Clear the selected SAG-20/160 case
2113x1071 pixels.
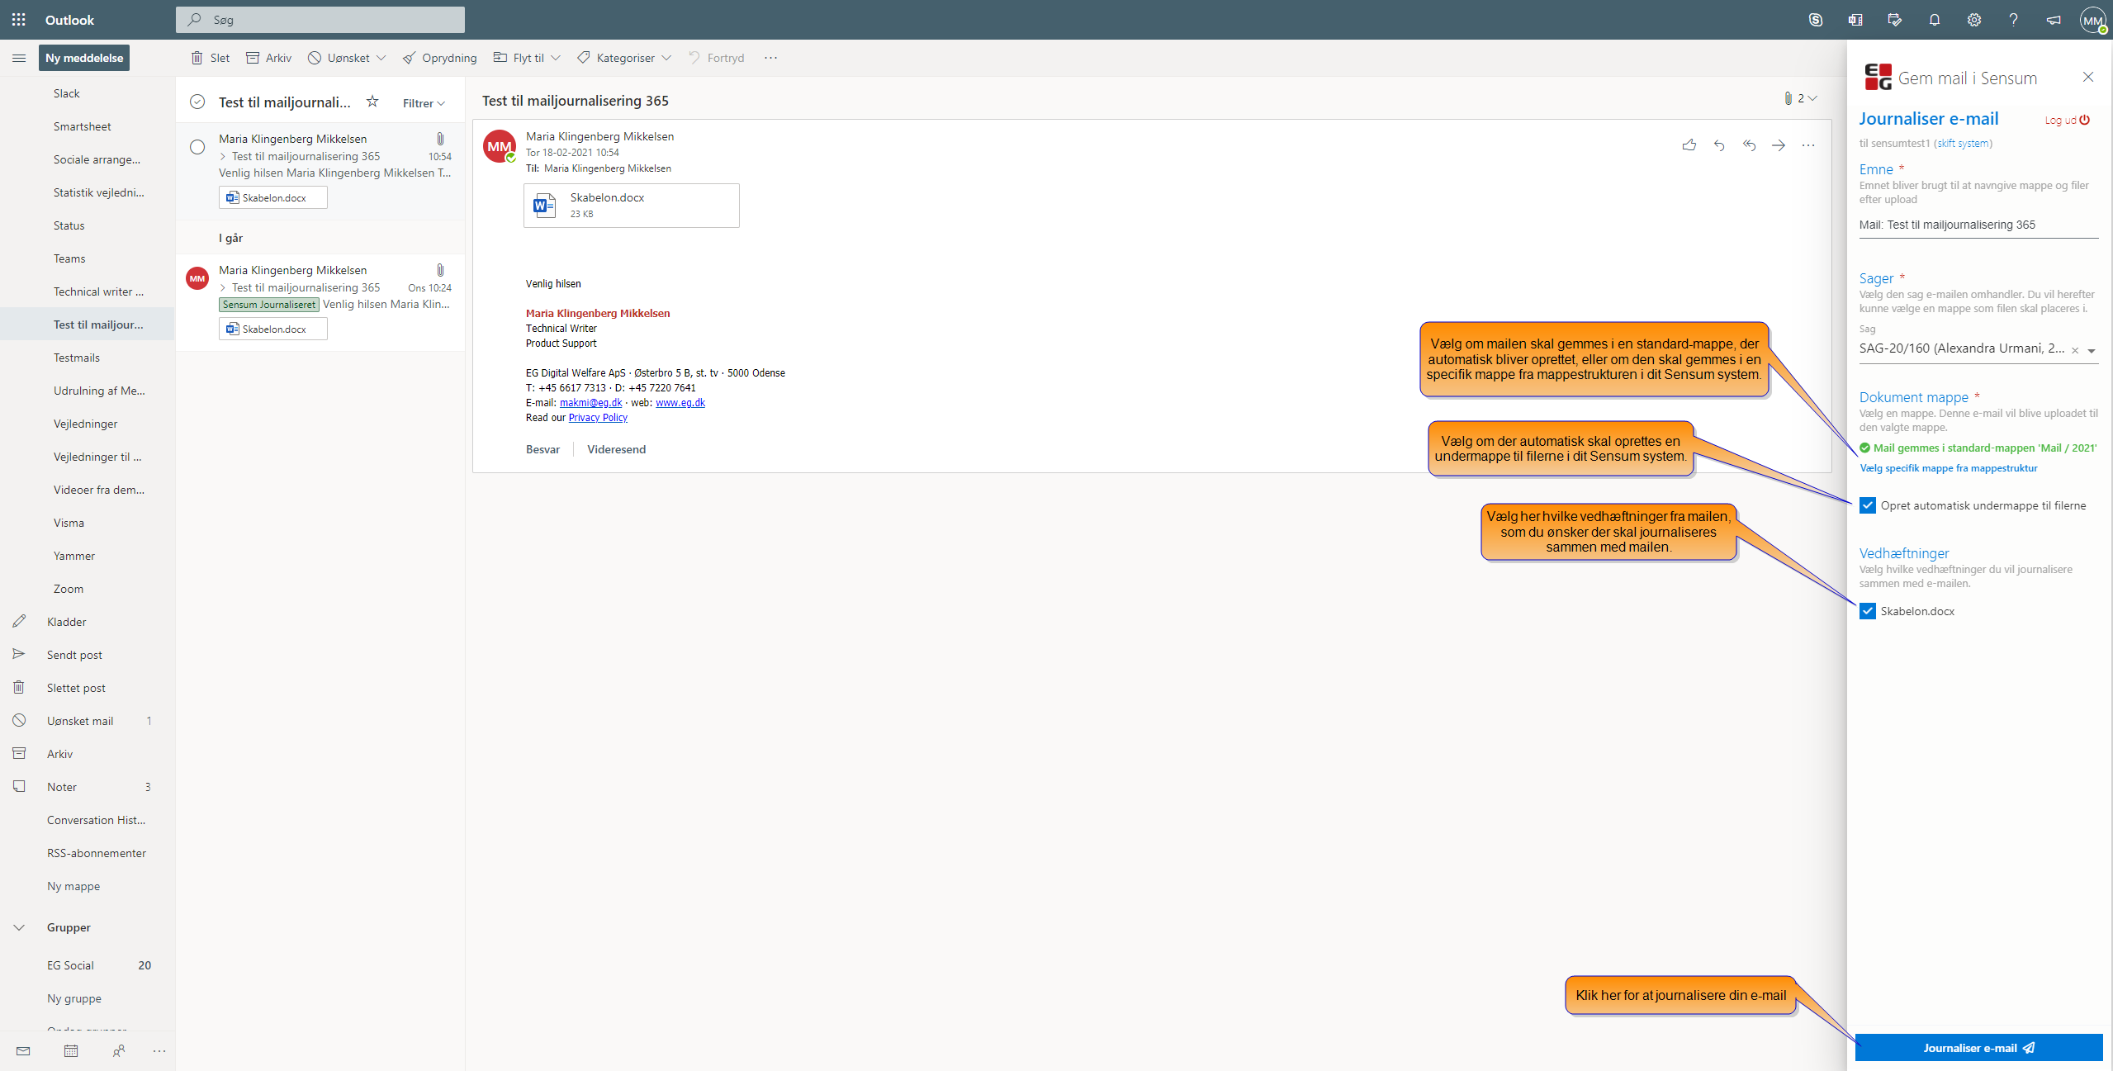(2075, 350)
